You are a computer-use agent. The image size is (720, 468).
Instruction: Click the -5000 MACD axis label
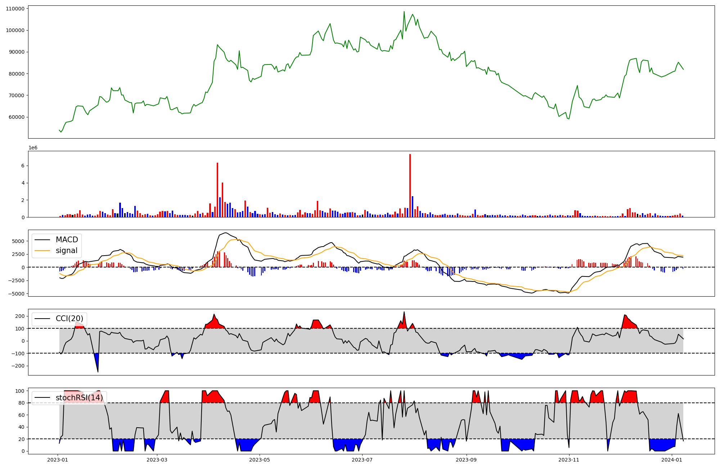click(x=17, y=294)
